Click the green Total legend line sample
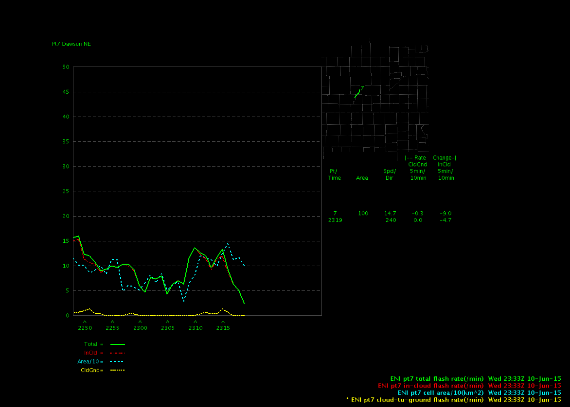Viewport: 570px width, 407px height. 117,344
